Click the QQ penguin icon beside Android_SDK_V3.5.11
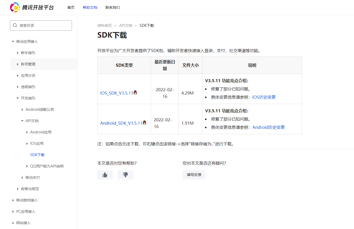The width and height of the screenshot is (354, 229). (x=145, y=122)
